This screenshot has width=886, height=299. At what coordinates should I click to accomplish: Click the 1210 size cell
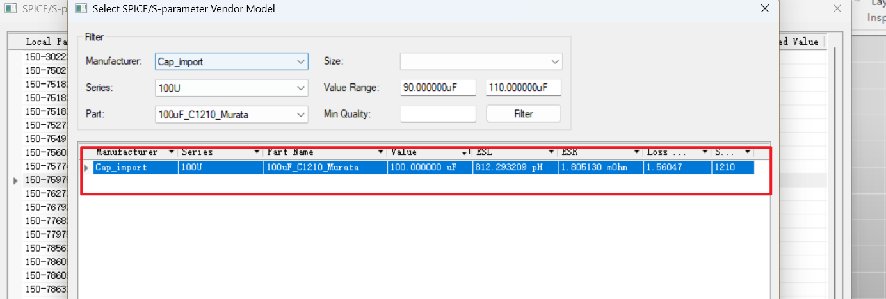tap(732, 167)
